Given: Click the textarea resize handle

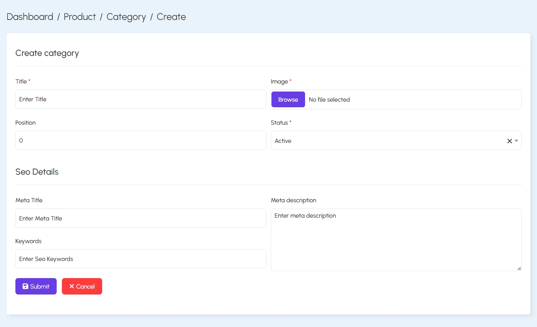Looking at the screenshot, I should (519, 269).
